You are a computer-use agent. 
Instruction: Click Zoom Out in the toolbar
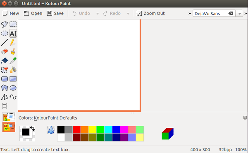(x=150, y=14)
